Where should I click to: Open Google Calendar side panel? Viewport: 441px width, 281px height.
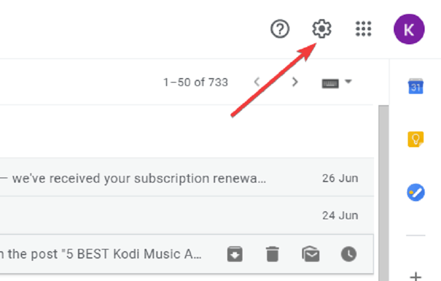pyautogui.click(x=416, y=86)
